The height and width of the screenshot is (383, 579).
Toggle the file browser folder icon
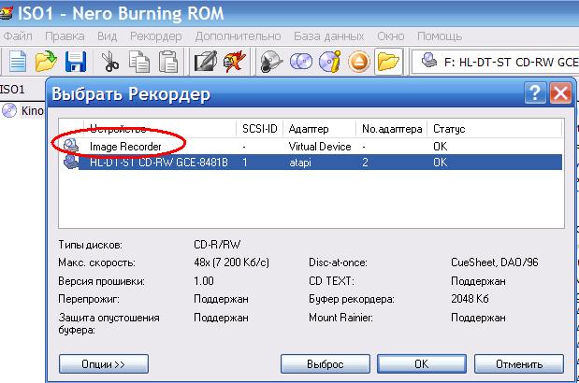point(388,62)
